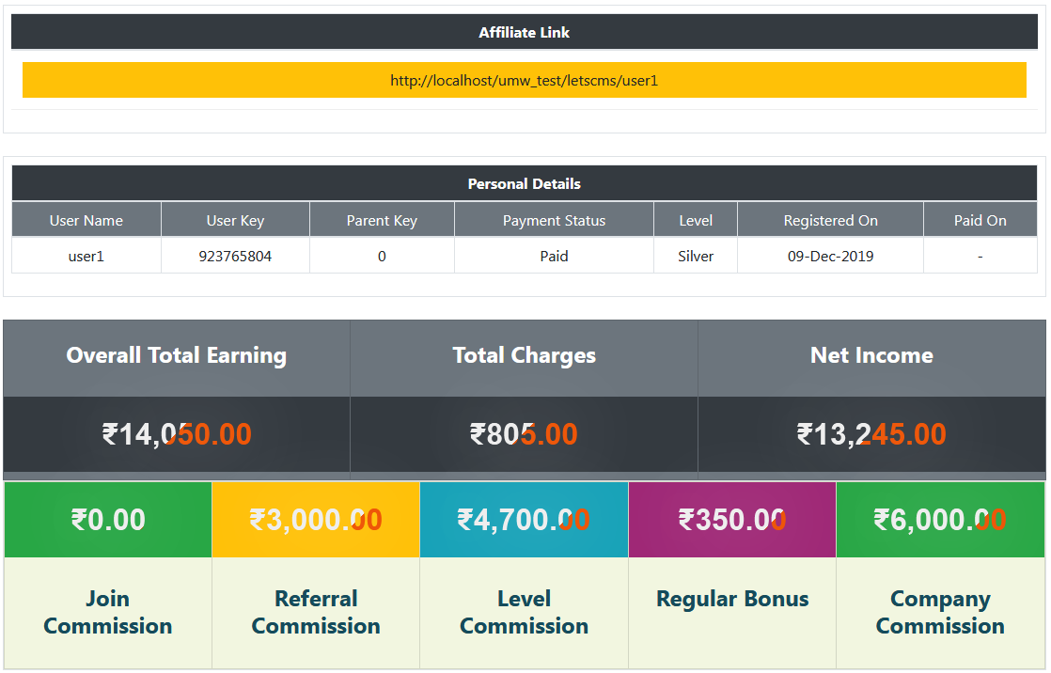
Task: Click the User Name column header
Action: pyautogui.click(x=86, y=221)
